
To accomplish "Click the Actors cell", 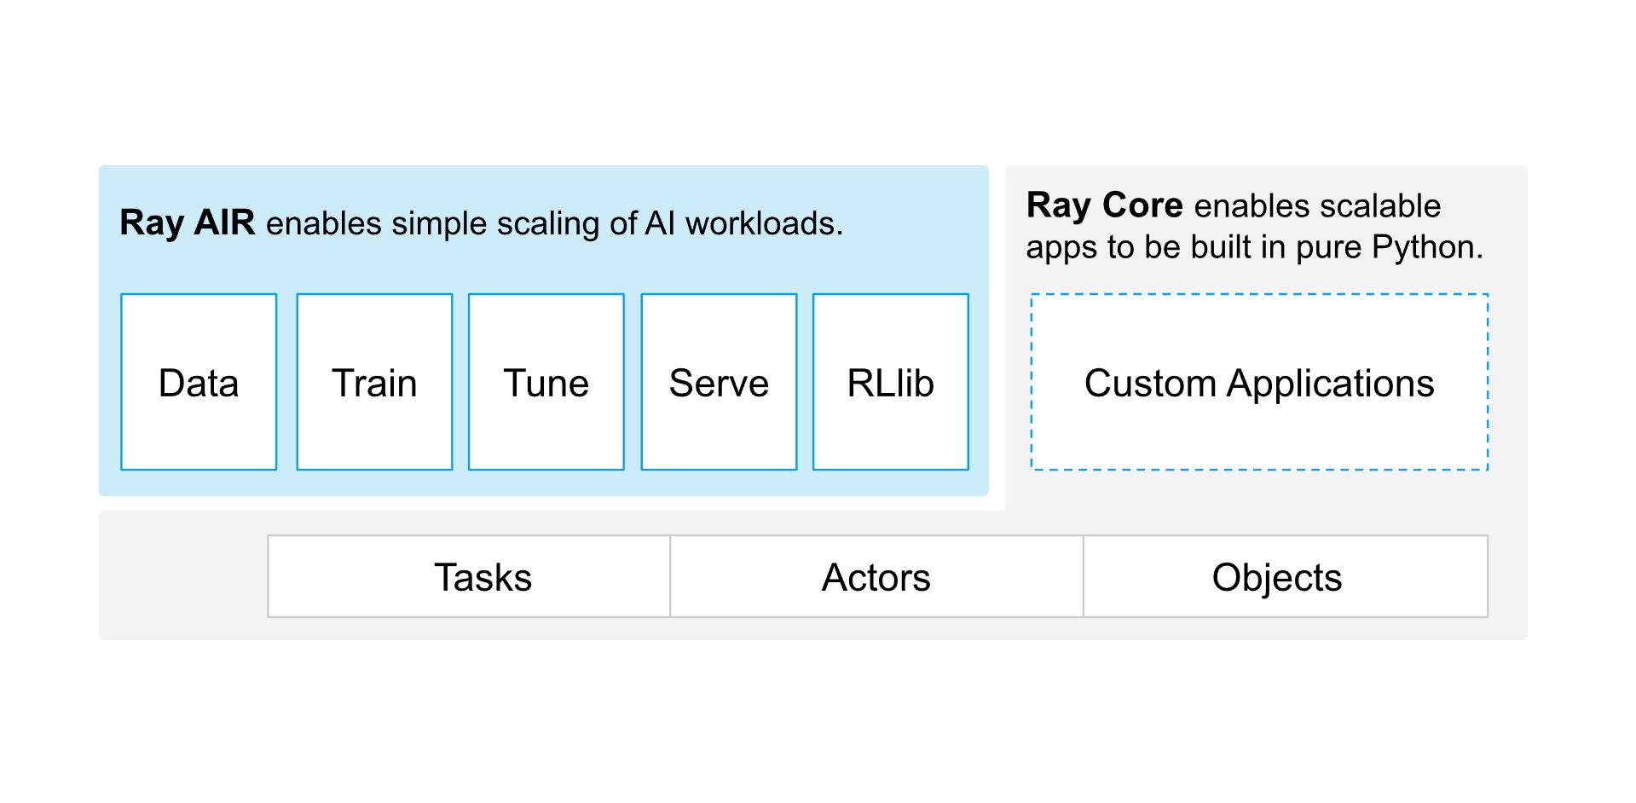I will [x=876, y=576].
